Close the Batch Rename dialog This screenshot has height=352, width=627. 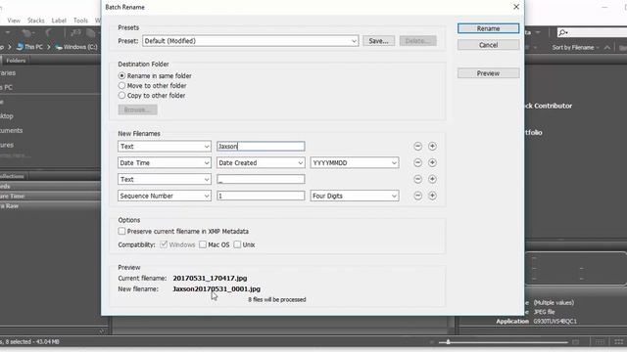point(516,7)
